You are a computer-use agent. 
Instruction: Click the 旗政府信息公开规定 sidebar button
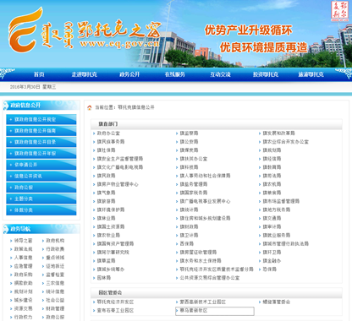41,119
